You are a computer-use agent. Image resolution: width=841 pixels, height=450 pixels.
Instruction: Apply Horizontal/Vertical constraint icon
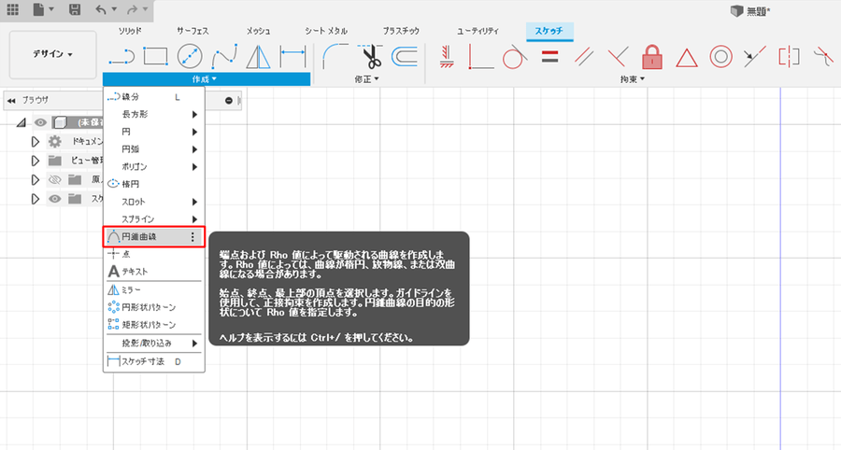tap(447, 56)
